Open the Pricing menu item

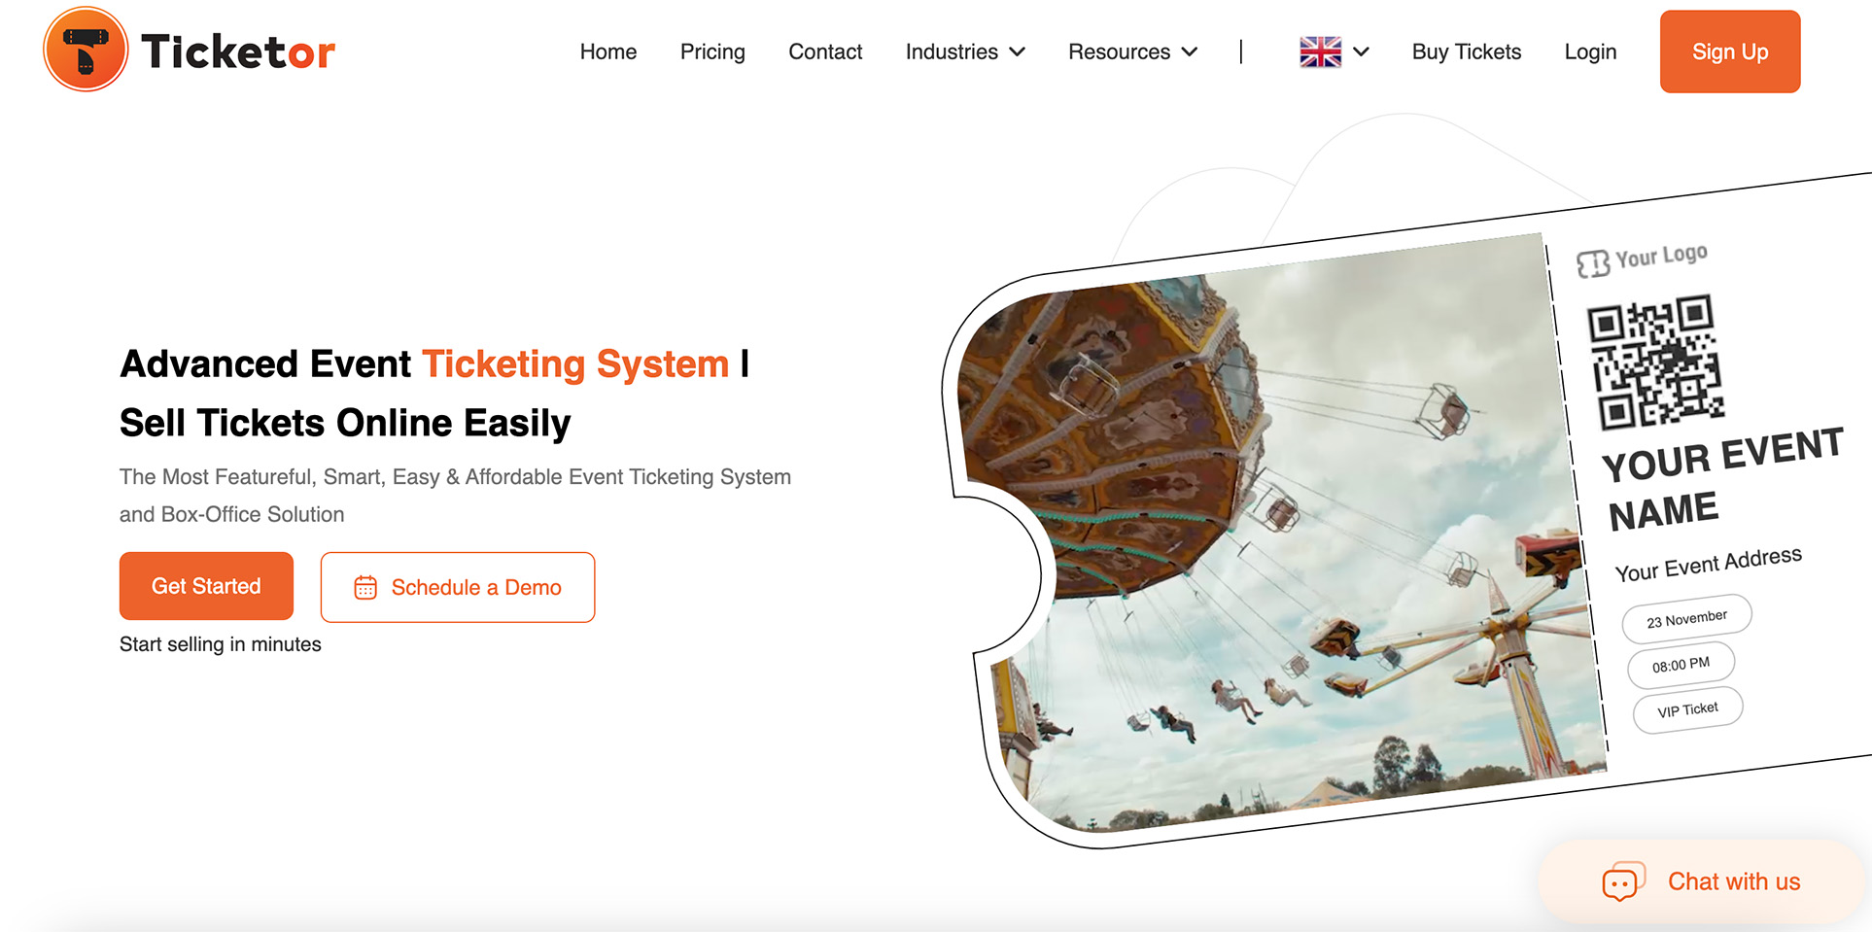[712, 52]
